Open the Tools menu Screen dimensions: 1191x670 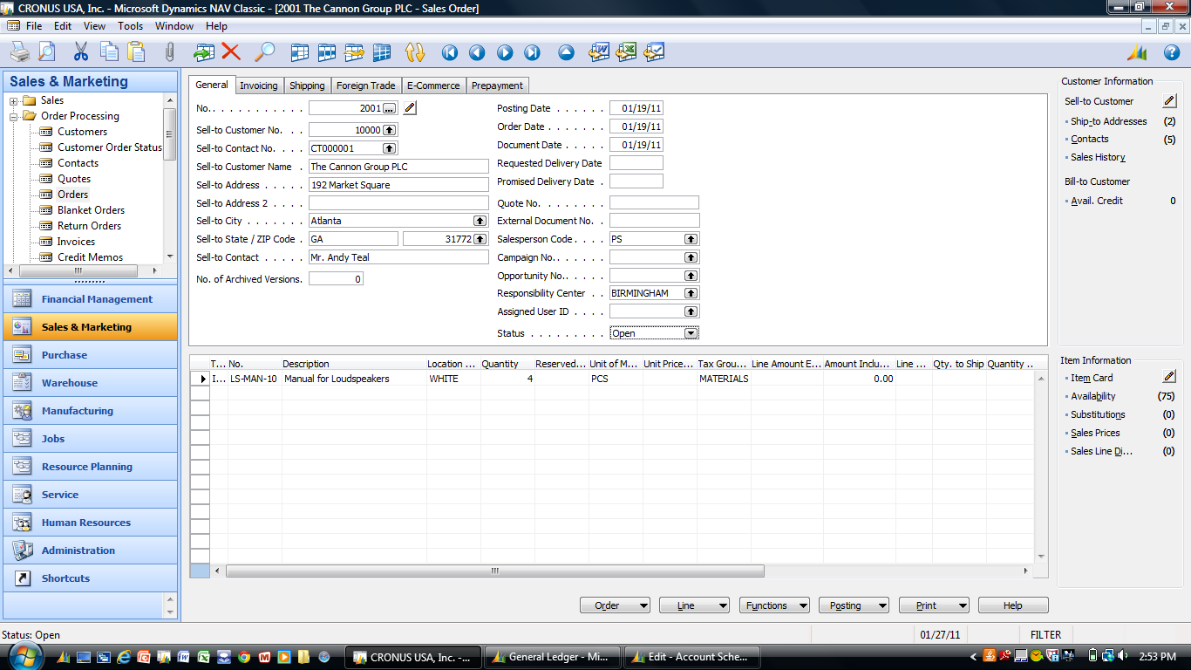(x=130, y=26)
